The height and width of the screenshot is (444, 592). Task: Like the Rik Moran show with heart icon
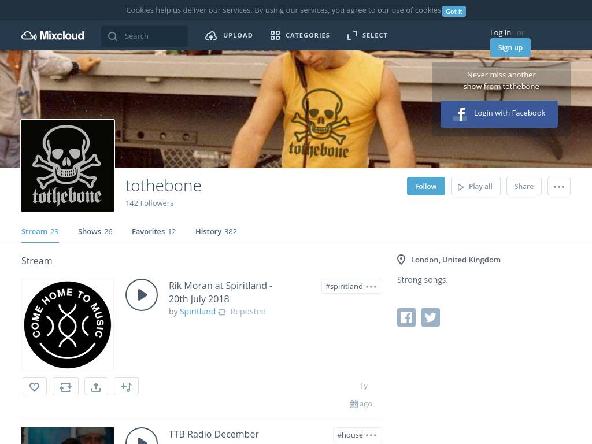tap(35, 387)
